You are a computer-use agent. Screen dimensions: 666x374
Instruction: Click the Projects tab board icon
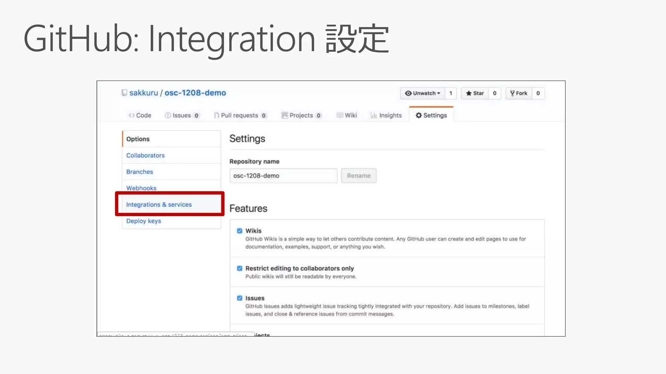tap(285, 115)
